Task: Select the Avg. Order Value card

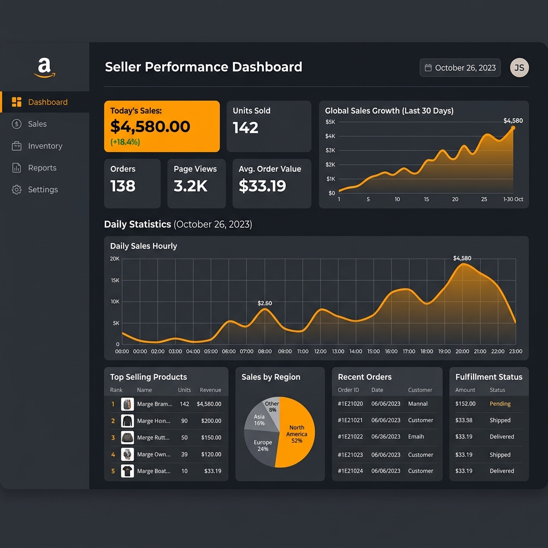Action: point(272,184)
